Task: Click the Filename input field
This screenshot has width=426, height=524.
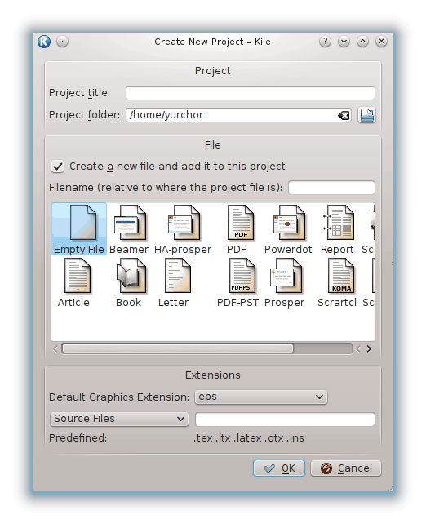Action: [331, 188]
